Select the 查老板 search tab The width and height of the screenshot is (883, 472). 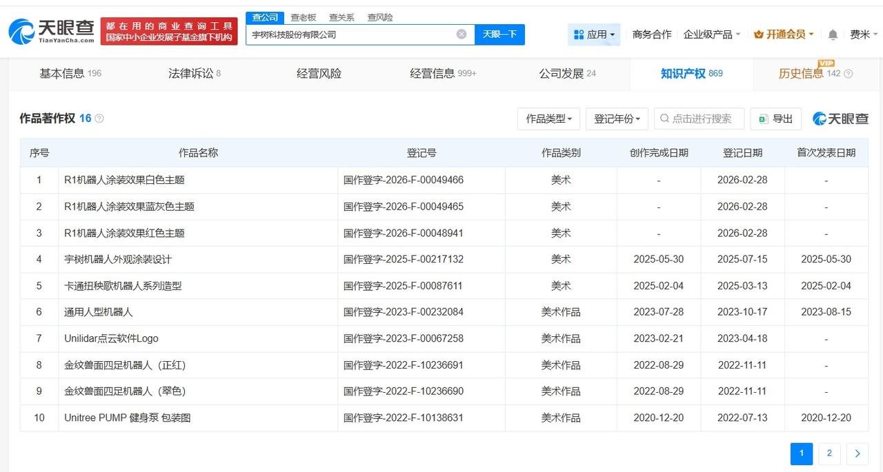coord(304,17)
